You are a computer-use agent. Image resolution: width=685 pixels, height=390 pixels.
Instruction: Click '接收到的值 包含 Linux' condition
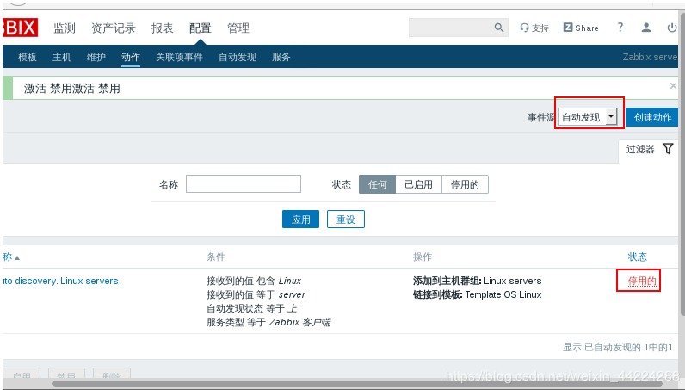pos(254,281)
